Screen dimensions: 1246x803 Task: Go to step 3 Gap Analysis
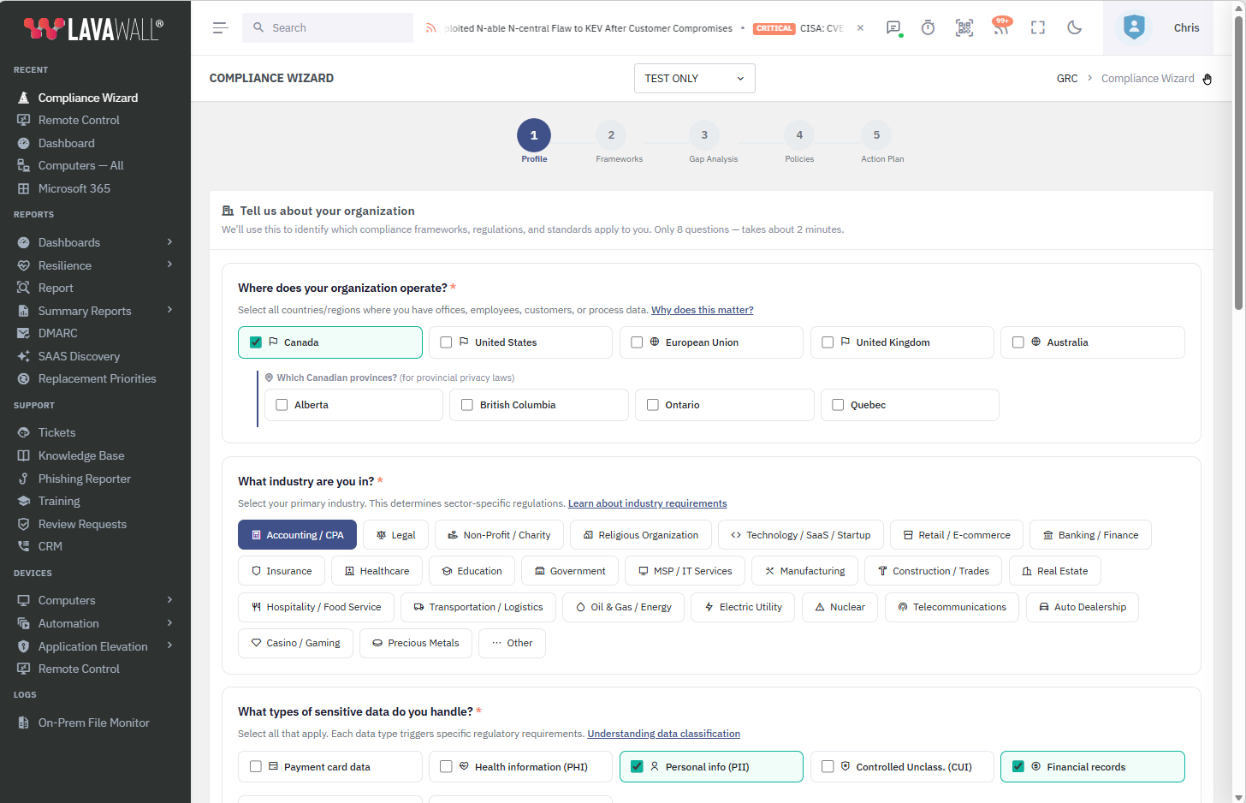704,135
